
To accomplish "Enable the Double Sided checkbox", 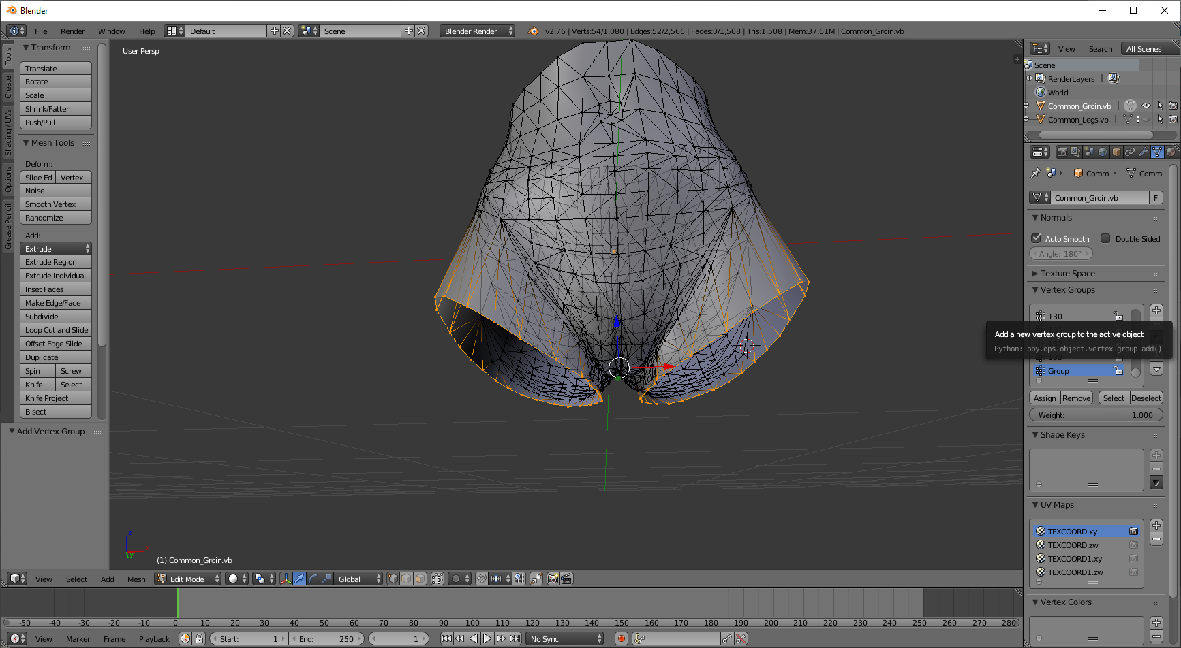I will [x=1105, y=238].
